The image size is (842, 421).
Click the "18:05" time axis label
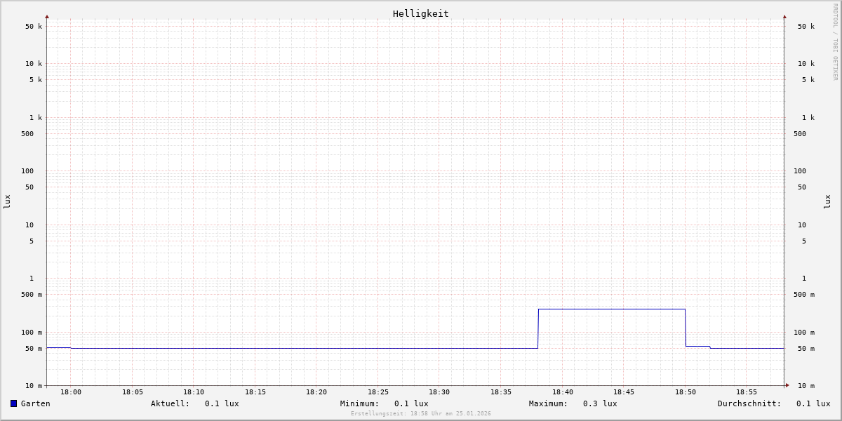coord(133,392)
